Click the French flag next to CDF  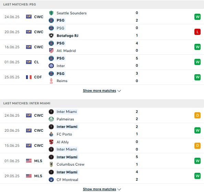pos(29,77)
